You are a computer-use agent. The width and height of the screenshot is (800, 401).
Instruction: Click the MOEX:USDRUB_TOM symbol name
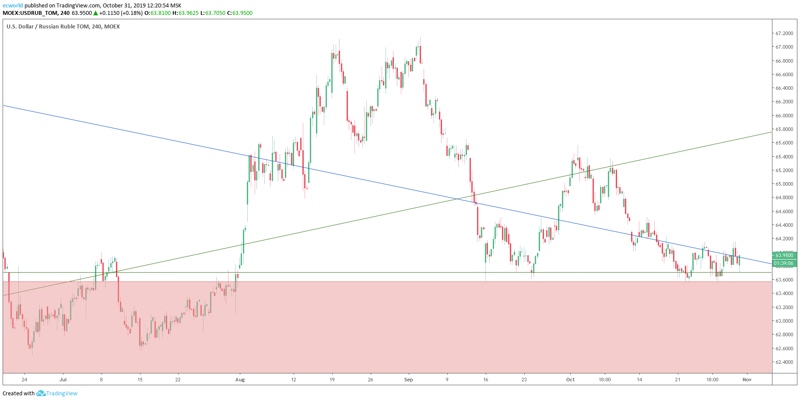coord(30,13)
